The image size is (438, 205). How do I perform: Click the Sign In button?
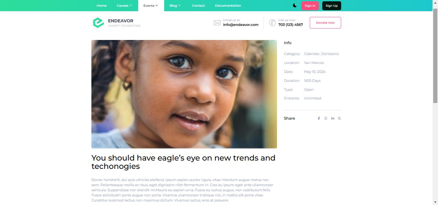(x=310, y=6)
